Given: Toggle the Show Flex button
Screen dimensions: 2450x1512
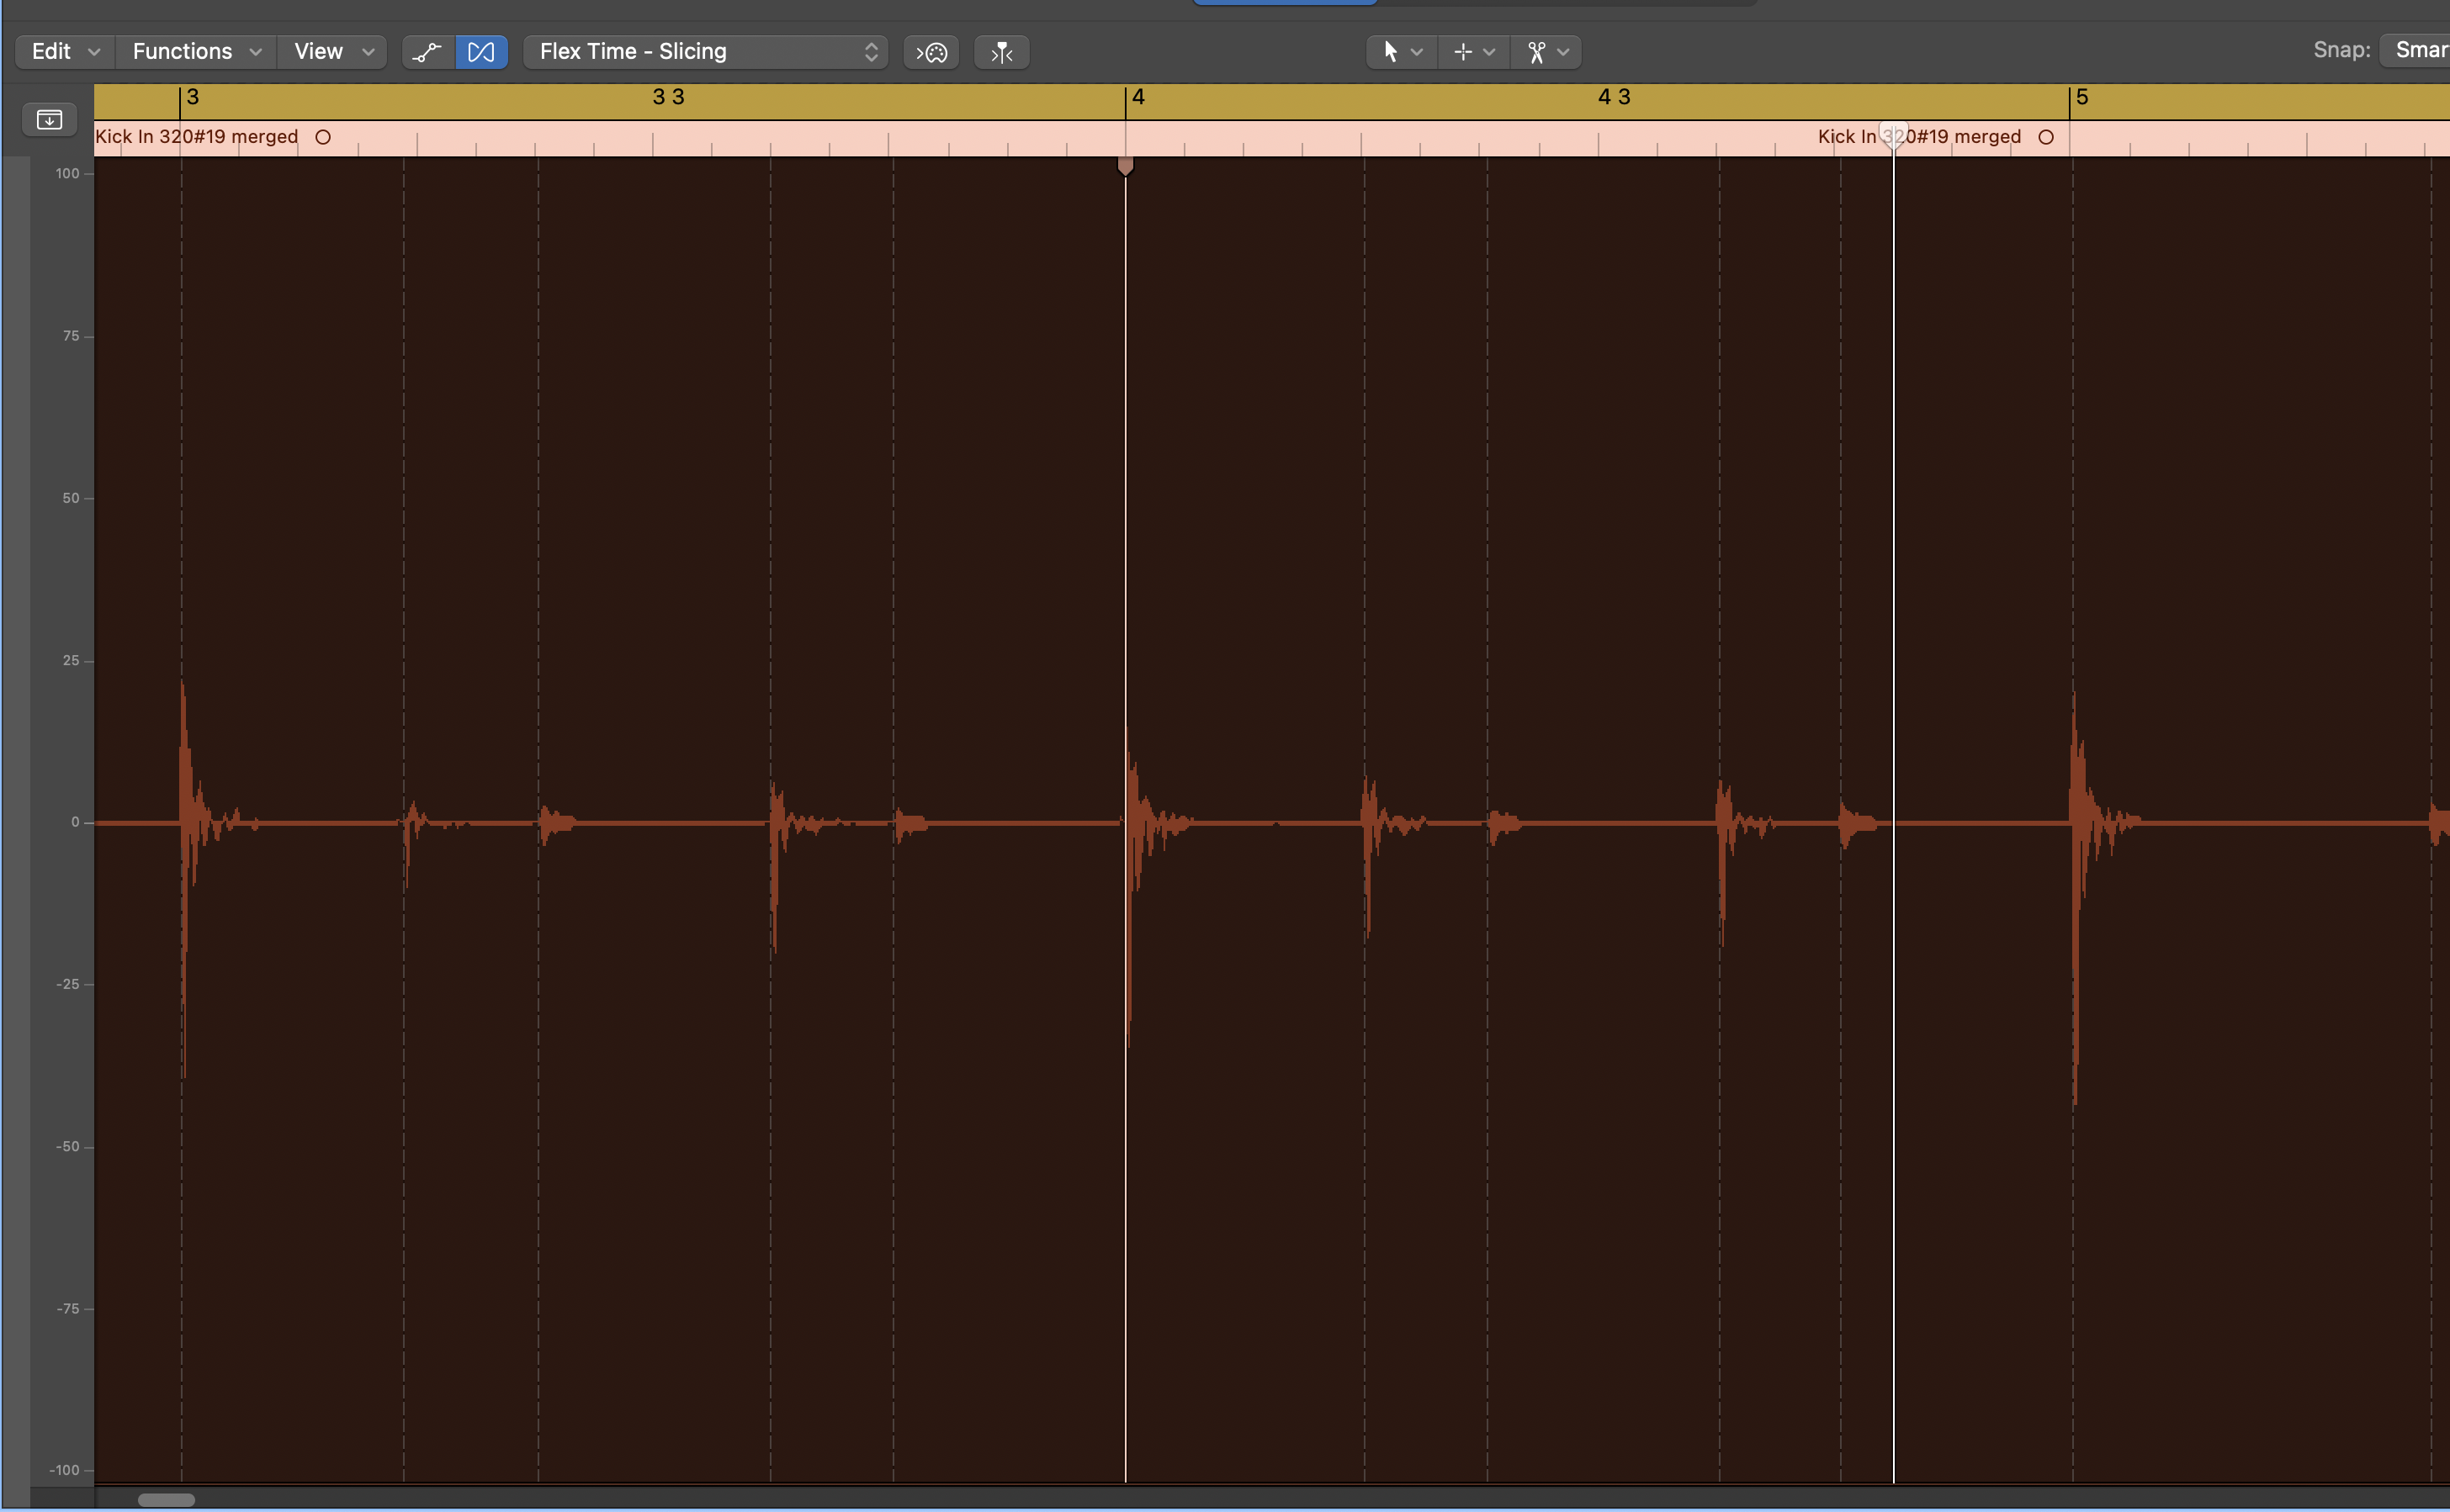Looking at the screenshot, I should [481, 52].
